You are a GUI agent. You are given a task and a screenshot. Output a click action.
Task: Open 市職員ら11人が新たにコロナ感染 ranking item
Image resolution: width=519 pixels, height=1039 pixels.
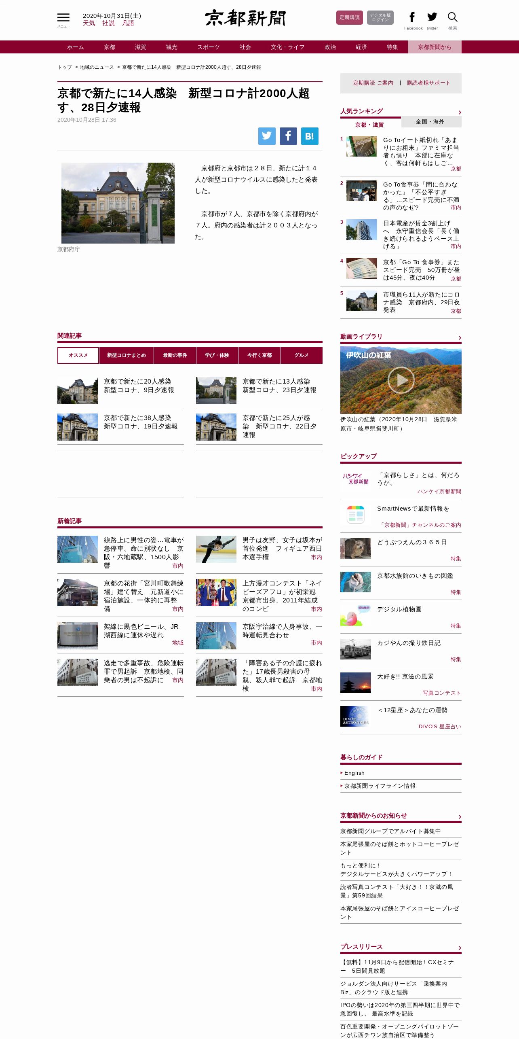tap(421, 302)
